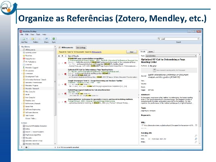Expand the Mendeley group under Groups
The width and height of the screenshot is (216, 162).
pyautogui.click(x=22, y=138)
